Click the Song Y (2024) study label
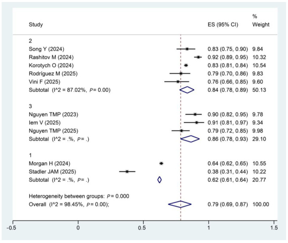This screenshot has width=288, height=243. [x=47, y=49]
